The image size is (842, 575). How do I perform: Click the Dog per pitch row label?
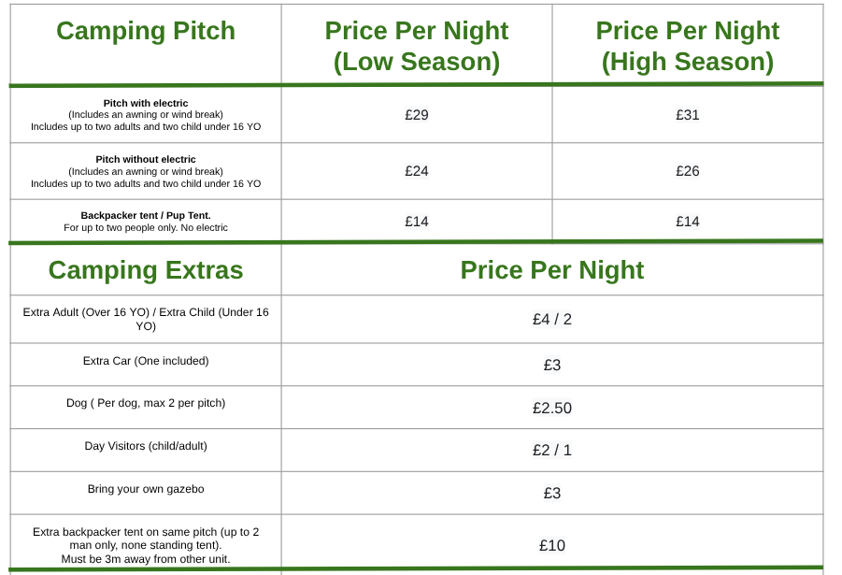(146, 403)
